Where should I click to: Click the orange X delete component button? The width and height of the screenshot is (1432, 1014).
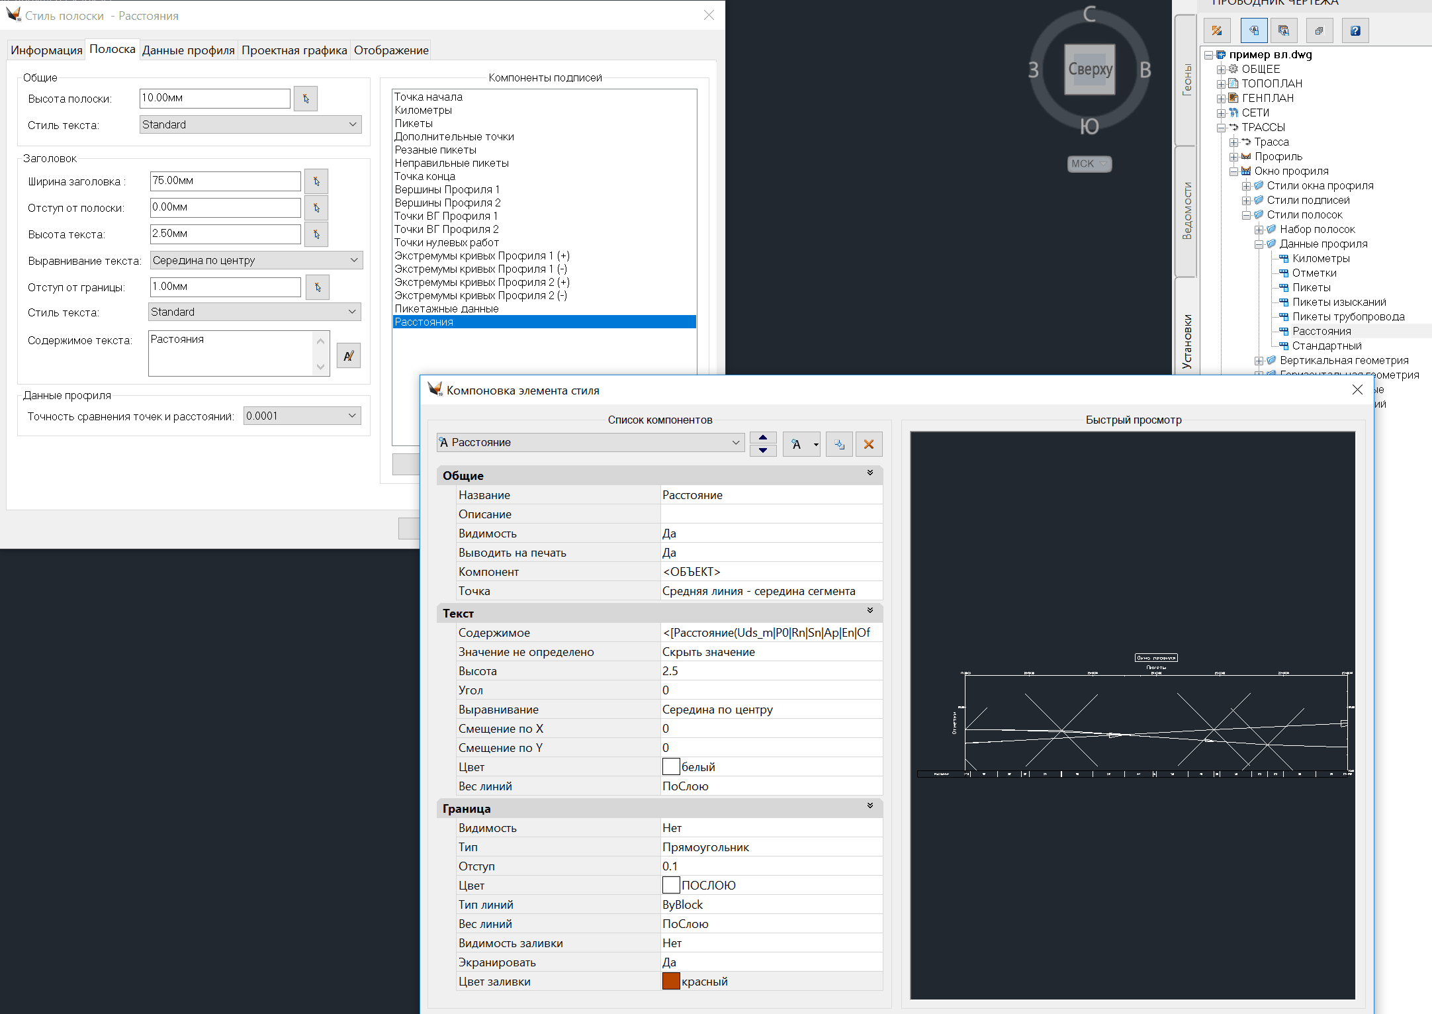coord(868,444)
